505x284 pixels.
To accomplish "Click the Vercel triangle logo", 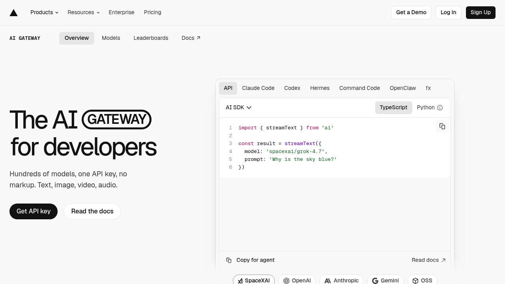I will (x=13, y=13).
